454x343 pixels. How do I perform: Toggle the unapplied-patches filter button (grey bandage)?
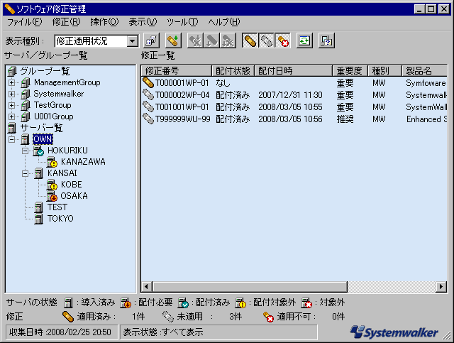click(x=266, y=40)
